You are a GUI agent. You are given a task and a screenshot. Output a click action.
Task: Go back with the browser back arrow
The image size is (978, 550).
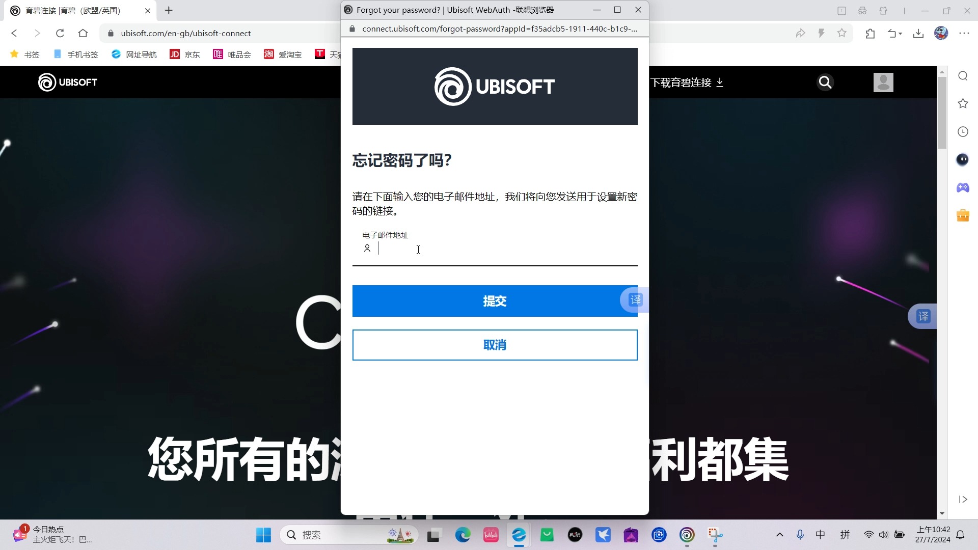coord(14,33)
